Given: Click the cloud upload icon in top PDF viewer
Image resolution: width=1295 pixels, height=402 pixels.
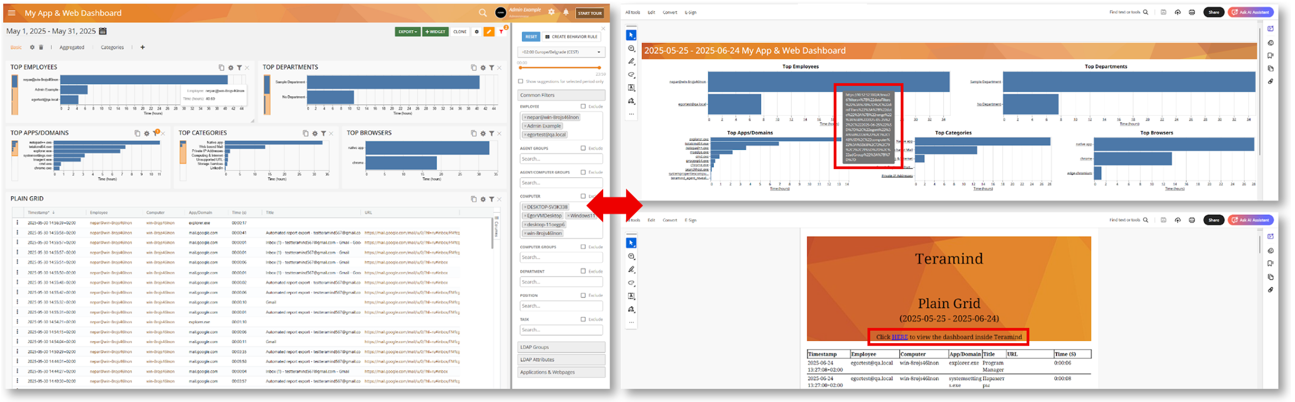Looking at the screenshot, I should (x=1178, y=12).
